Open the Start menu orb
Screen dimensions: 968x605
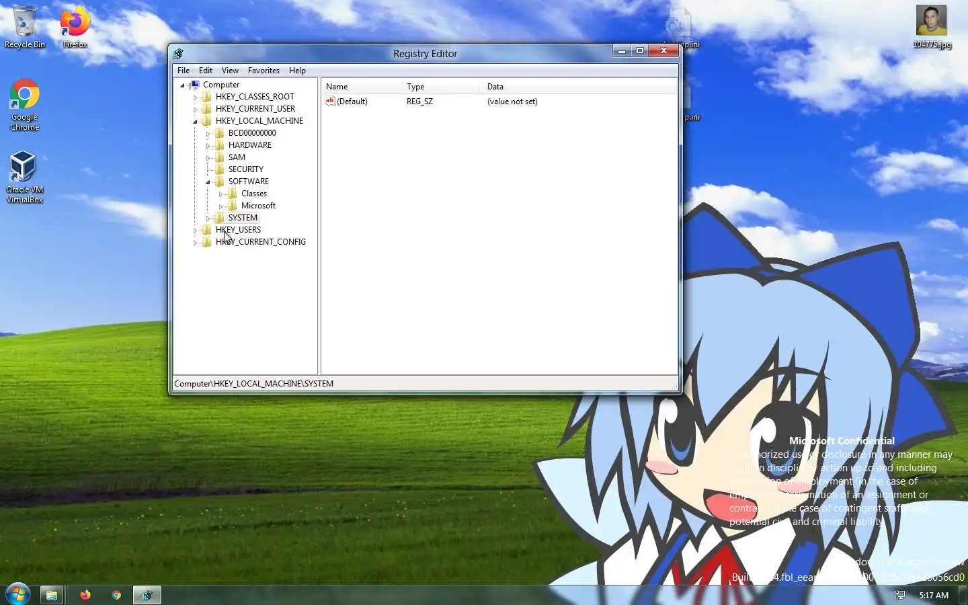click(17, 594)
